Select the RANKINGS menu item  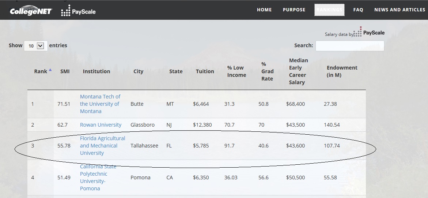[329, 10]
